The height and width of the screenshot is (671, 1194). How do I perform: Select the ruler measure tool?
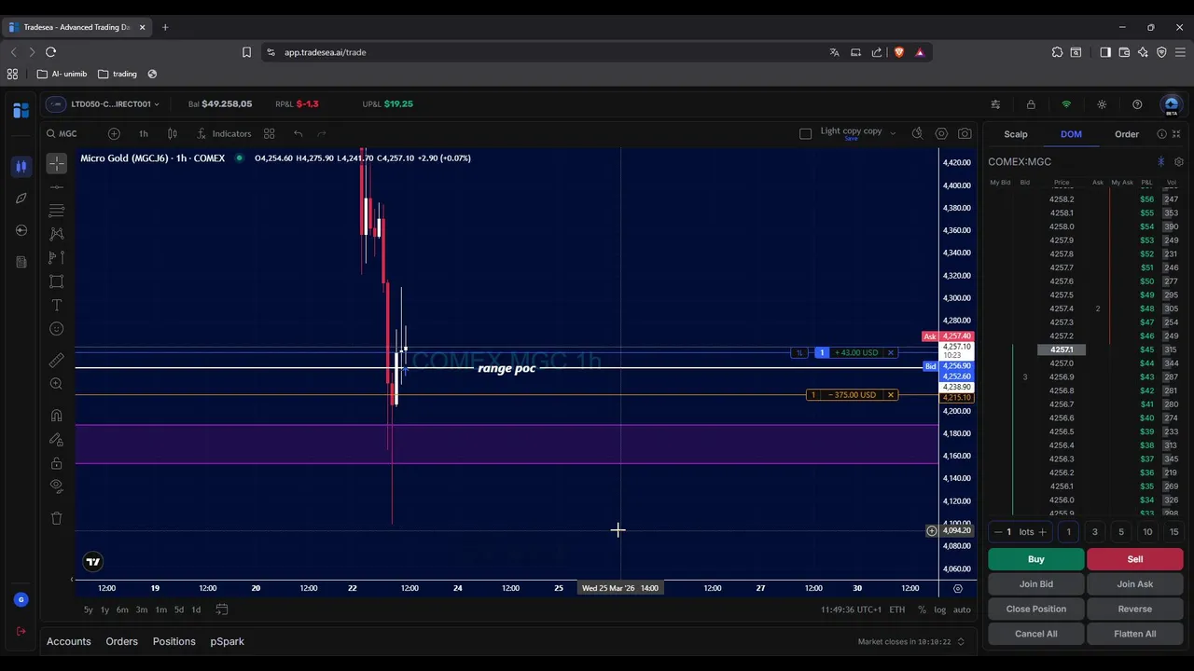(56, 361)
